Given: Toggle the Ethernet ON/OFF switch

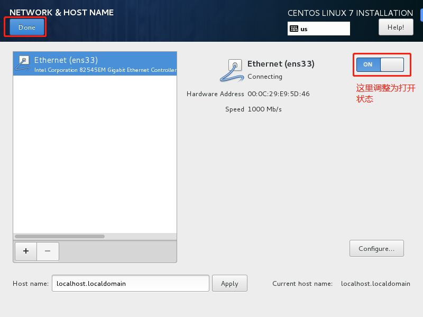Looking at the screenshot, I should click(380, 64).
